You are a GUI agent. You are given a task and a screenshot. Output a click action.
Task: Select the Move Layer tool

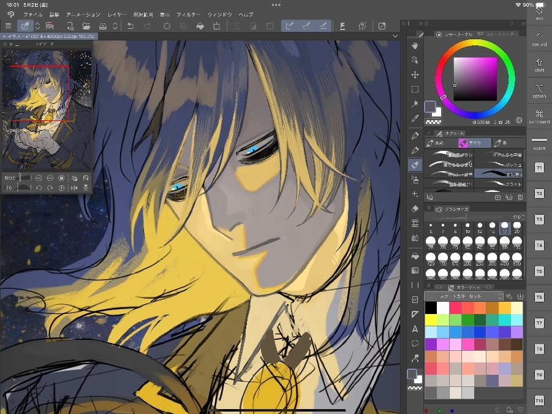[415, 75]
